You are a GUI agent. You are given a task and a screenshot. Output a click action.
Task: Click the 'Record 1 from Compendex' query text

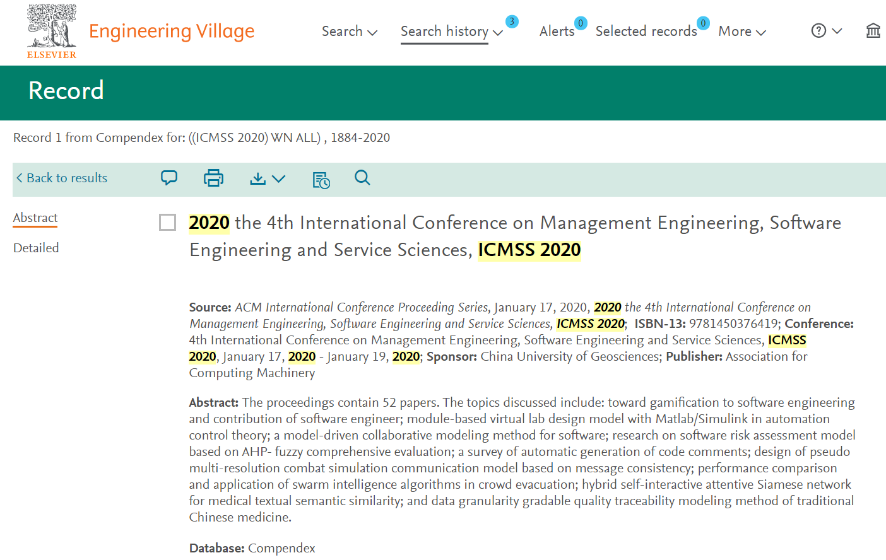[201, 138]
